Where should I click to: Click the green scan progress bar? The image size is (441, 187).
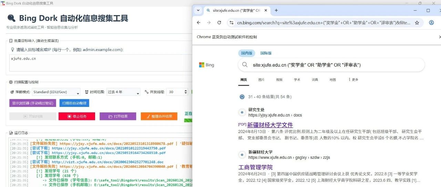[188, 121]
